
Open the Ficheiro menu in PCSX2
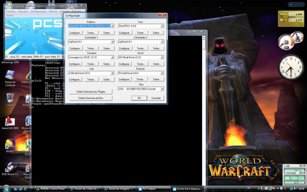(11, 11)
